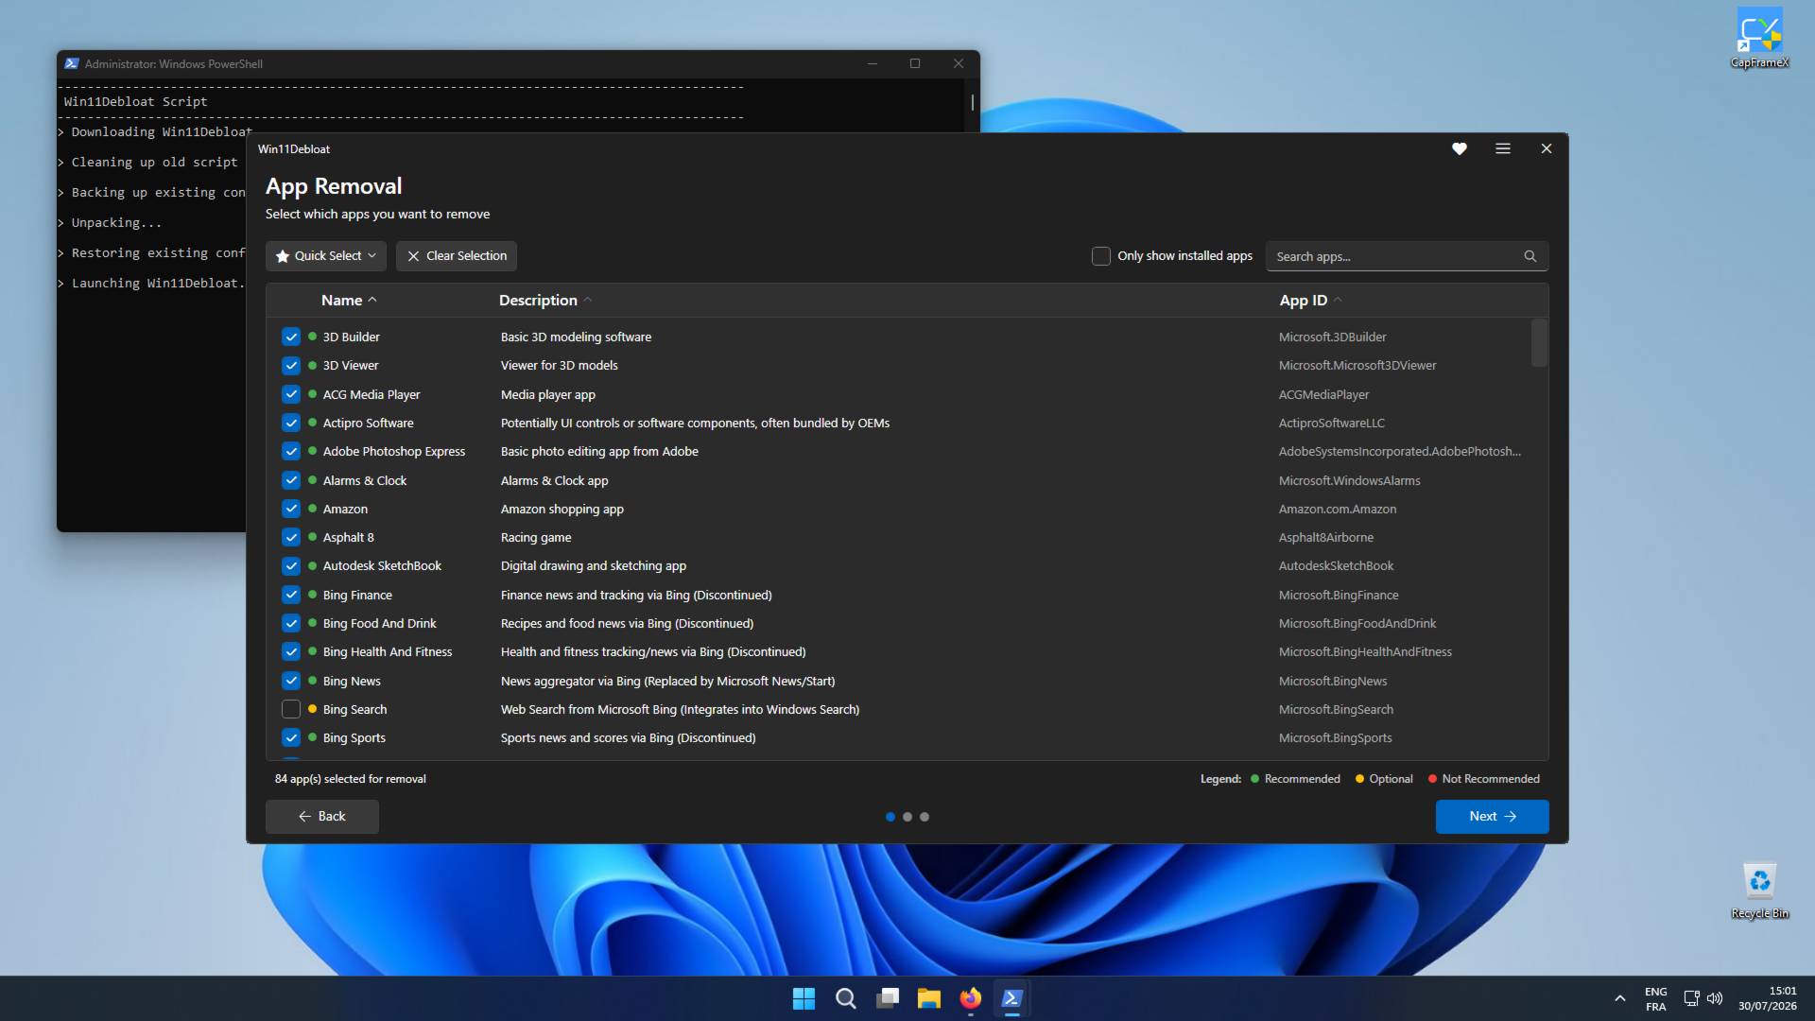Image resolution: width=1815 pixels, height=1021 pixels.
Task: Click 'Not Recommended' legend label
Action: pyautogui.click(x=1491, y=779)
